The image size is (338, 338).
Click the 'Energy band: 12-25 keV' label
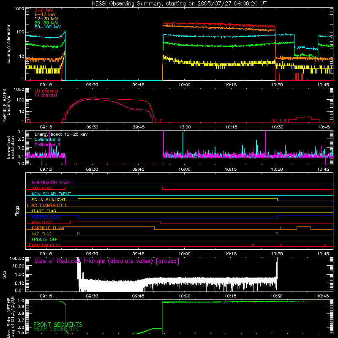(x=61, y=134)
